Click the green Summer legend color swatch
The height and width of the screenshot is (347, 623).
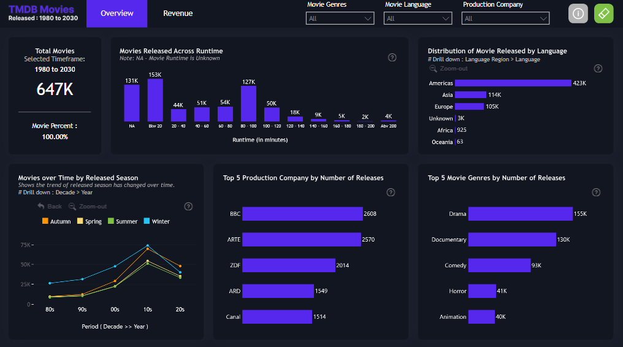[x=111, y=221]
